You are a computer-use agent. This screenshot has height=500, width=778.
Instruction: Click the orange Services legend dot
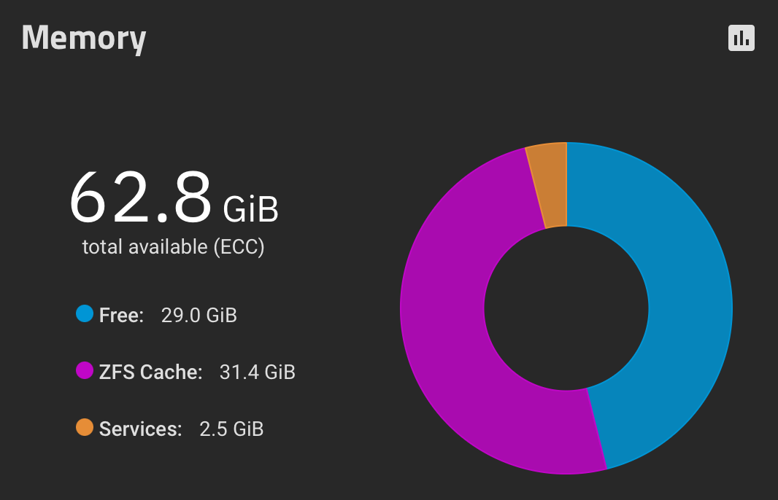pos(85,428)
